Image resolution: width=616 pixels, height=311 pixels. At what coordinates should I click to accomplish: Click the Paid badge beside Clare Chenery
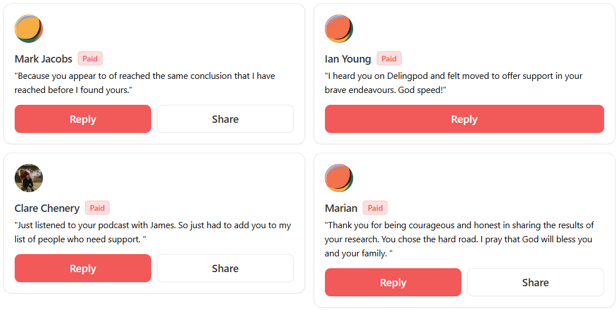coord(98,208)
